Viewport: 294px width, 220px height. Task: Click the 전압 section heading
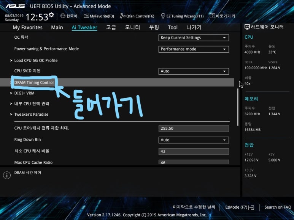point(249,145)
